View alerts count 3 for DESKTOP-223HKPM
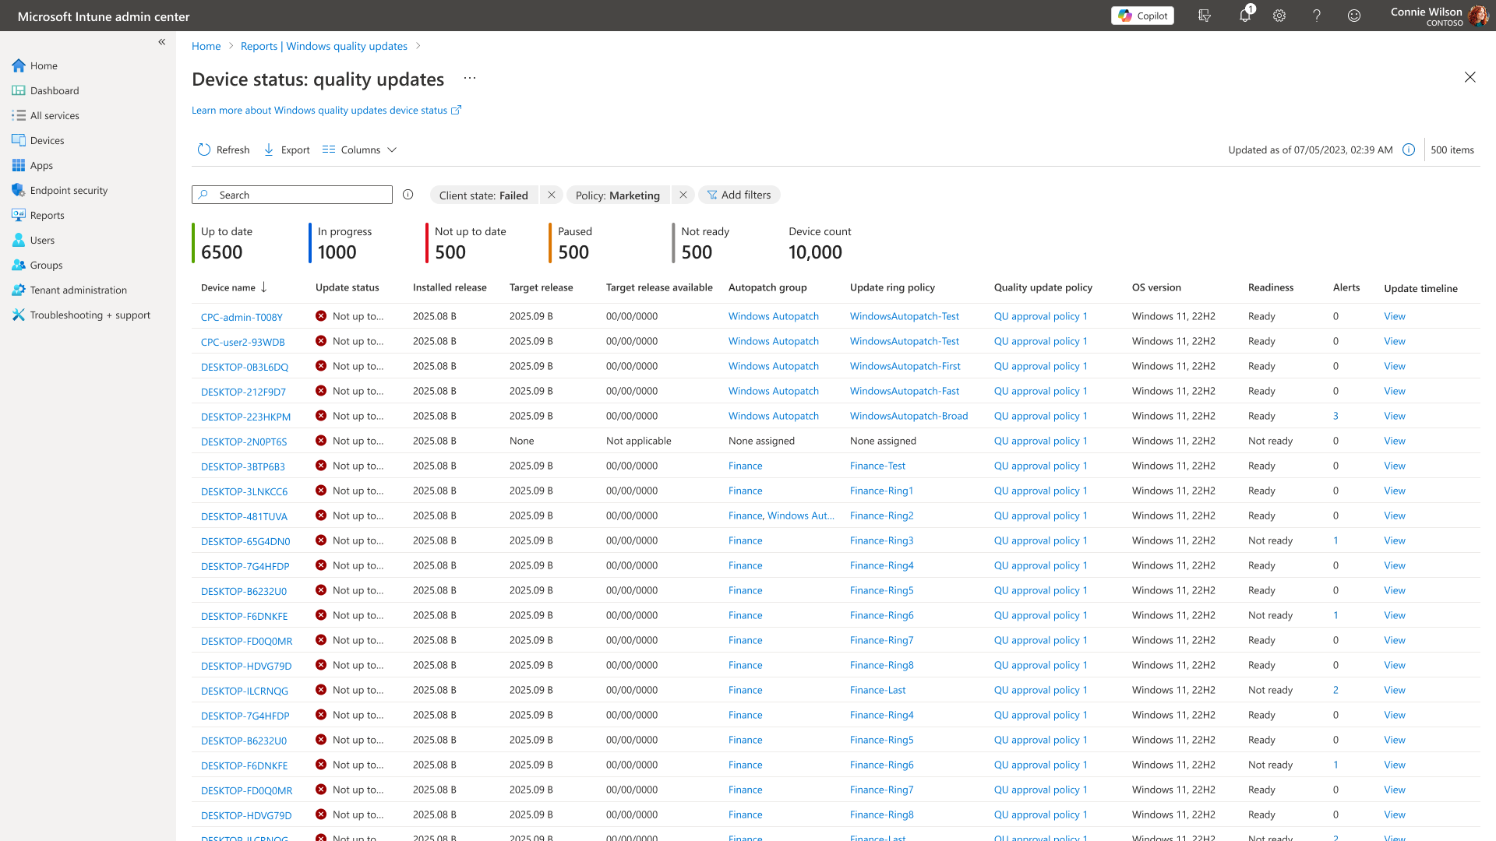 point(1335,416)
